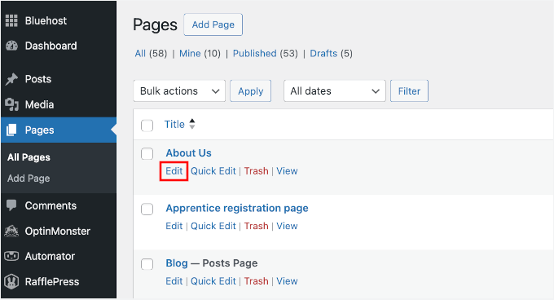The height and width of the screenshot is (300, 554).
Task: Click Add Page button beside heading
Action: click(213, 24)
